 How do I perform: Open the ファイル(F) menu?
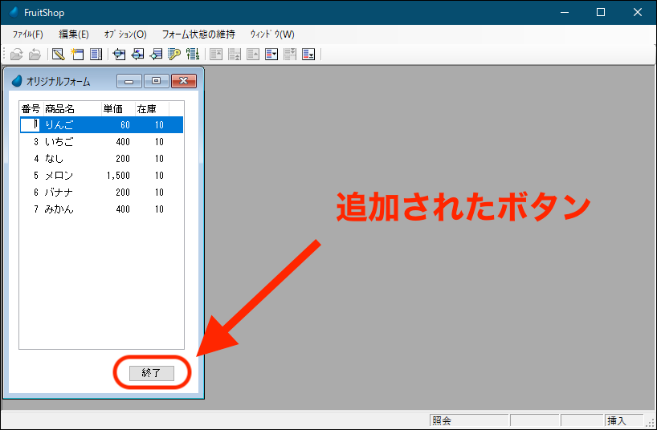(28, 34)
